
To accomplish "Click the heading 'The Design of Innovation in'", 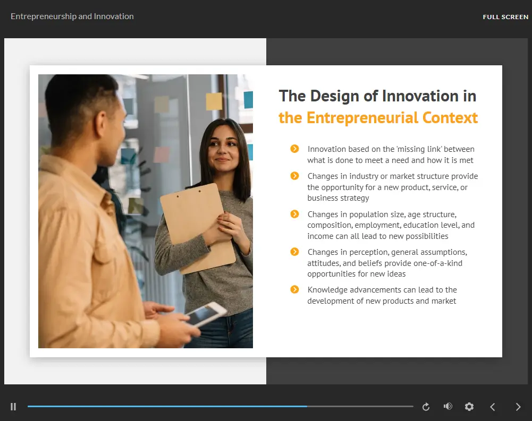I will pos(377,96).
